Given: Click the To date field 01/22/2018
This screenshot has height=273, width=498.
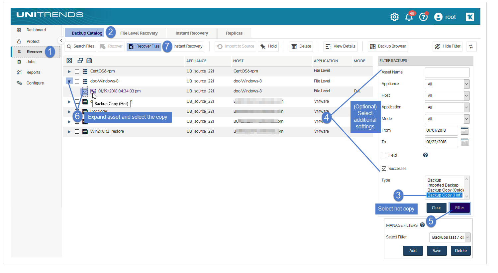Looking at the screenshot, I should pyautogui.click(x=441, y=142).
